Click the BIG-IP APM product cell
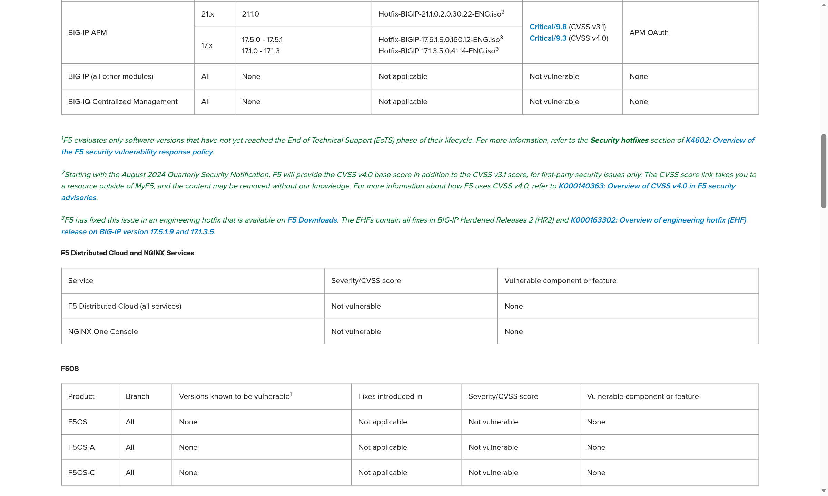 click(x=128, y=33)
